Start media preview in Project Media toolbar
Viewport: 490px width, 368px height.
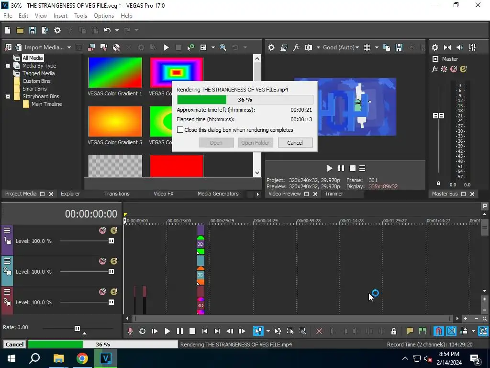pos(166,47)
